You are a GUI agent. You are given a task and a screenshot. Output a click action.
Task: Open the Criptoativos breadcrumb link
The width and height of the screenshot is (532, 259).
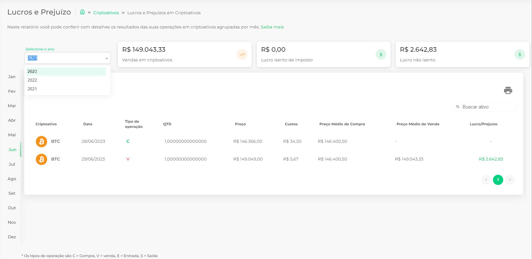[x=106, y=13]
